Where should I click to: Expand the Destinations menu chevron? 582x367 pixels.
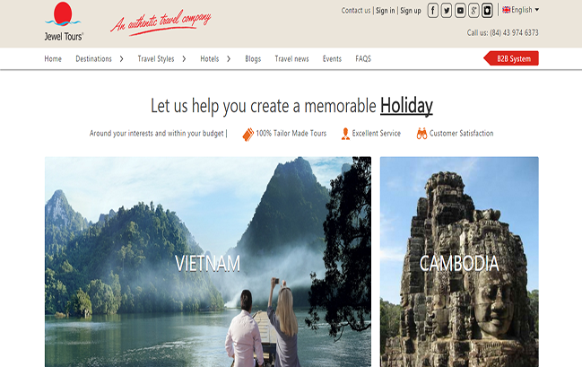coord(121,58)
